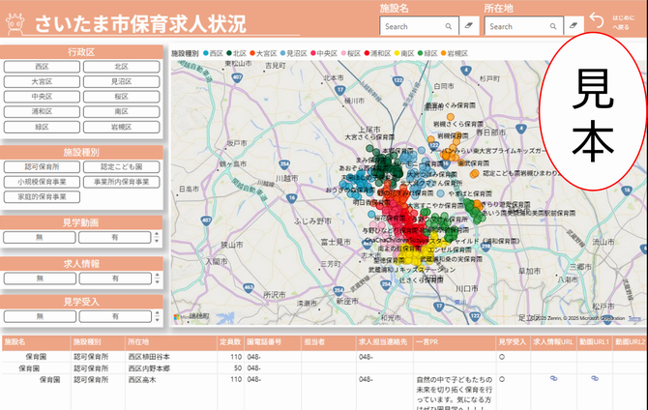Toggle 見学動画 filter to 有
This screenshot has height=410, width=648.
[x=114, y=237]
